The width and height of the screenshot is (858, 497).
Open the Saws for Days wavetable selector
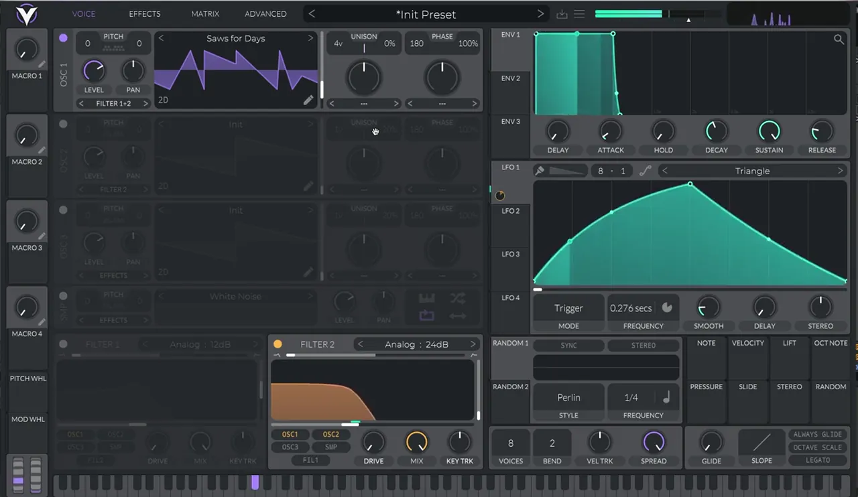[236, 39]
